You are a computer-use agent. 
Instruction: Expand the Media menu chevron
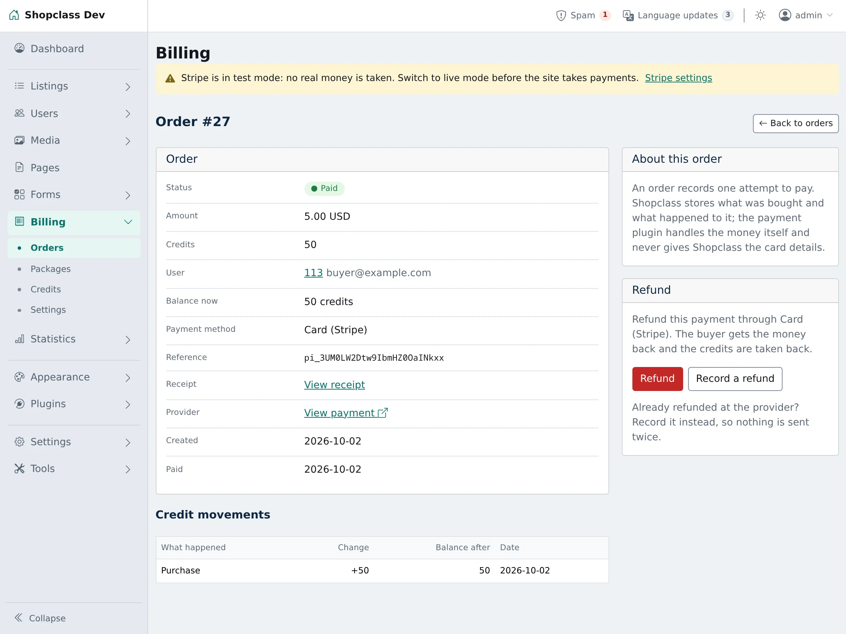128,141
